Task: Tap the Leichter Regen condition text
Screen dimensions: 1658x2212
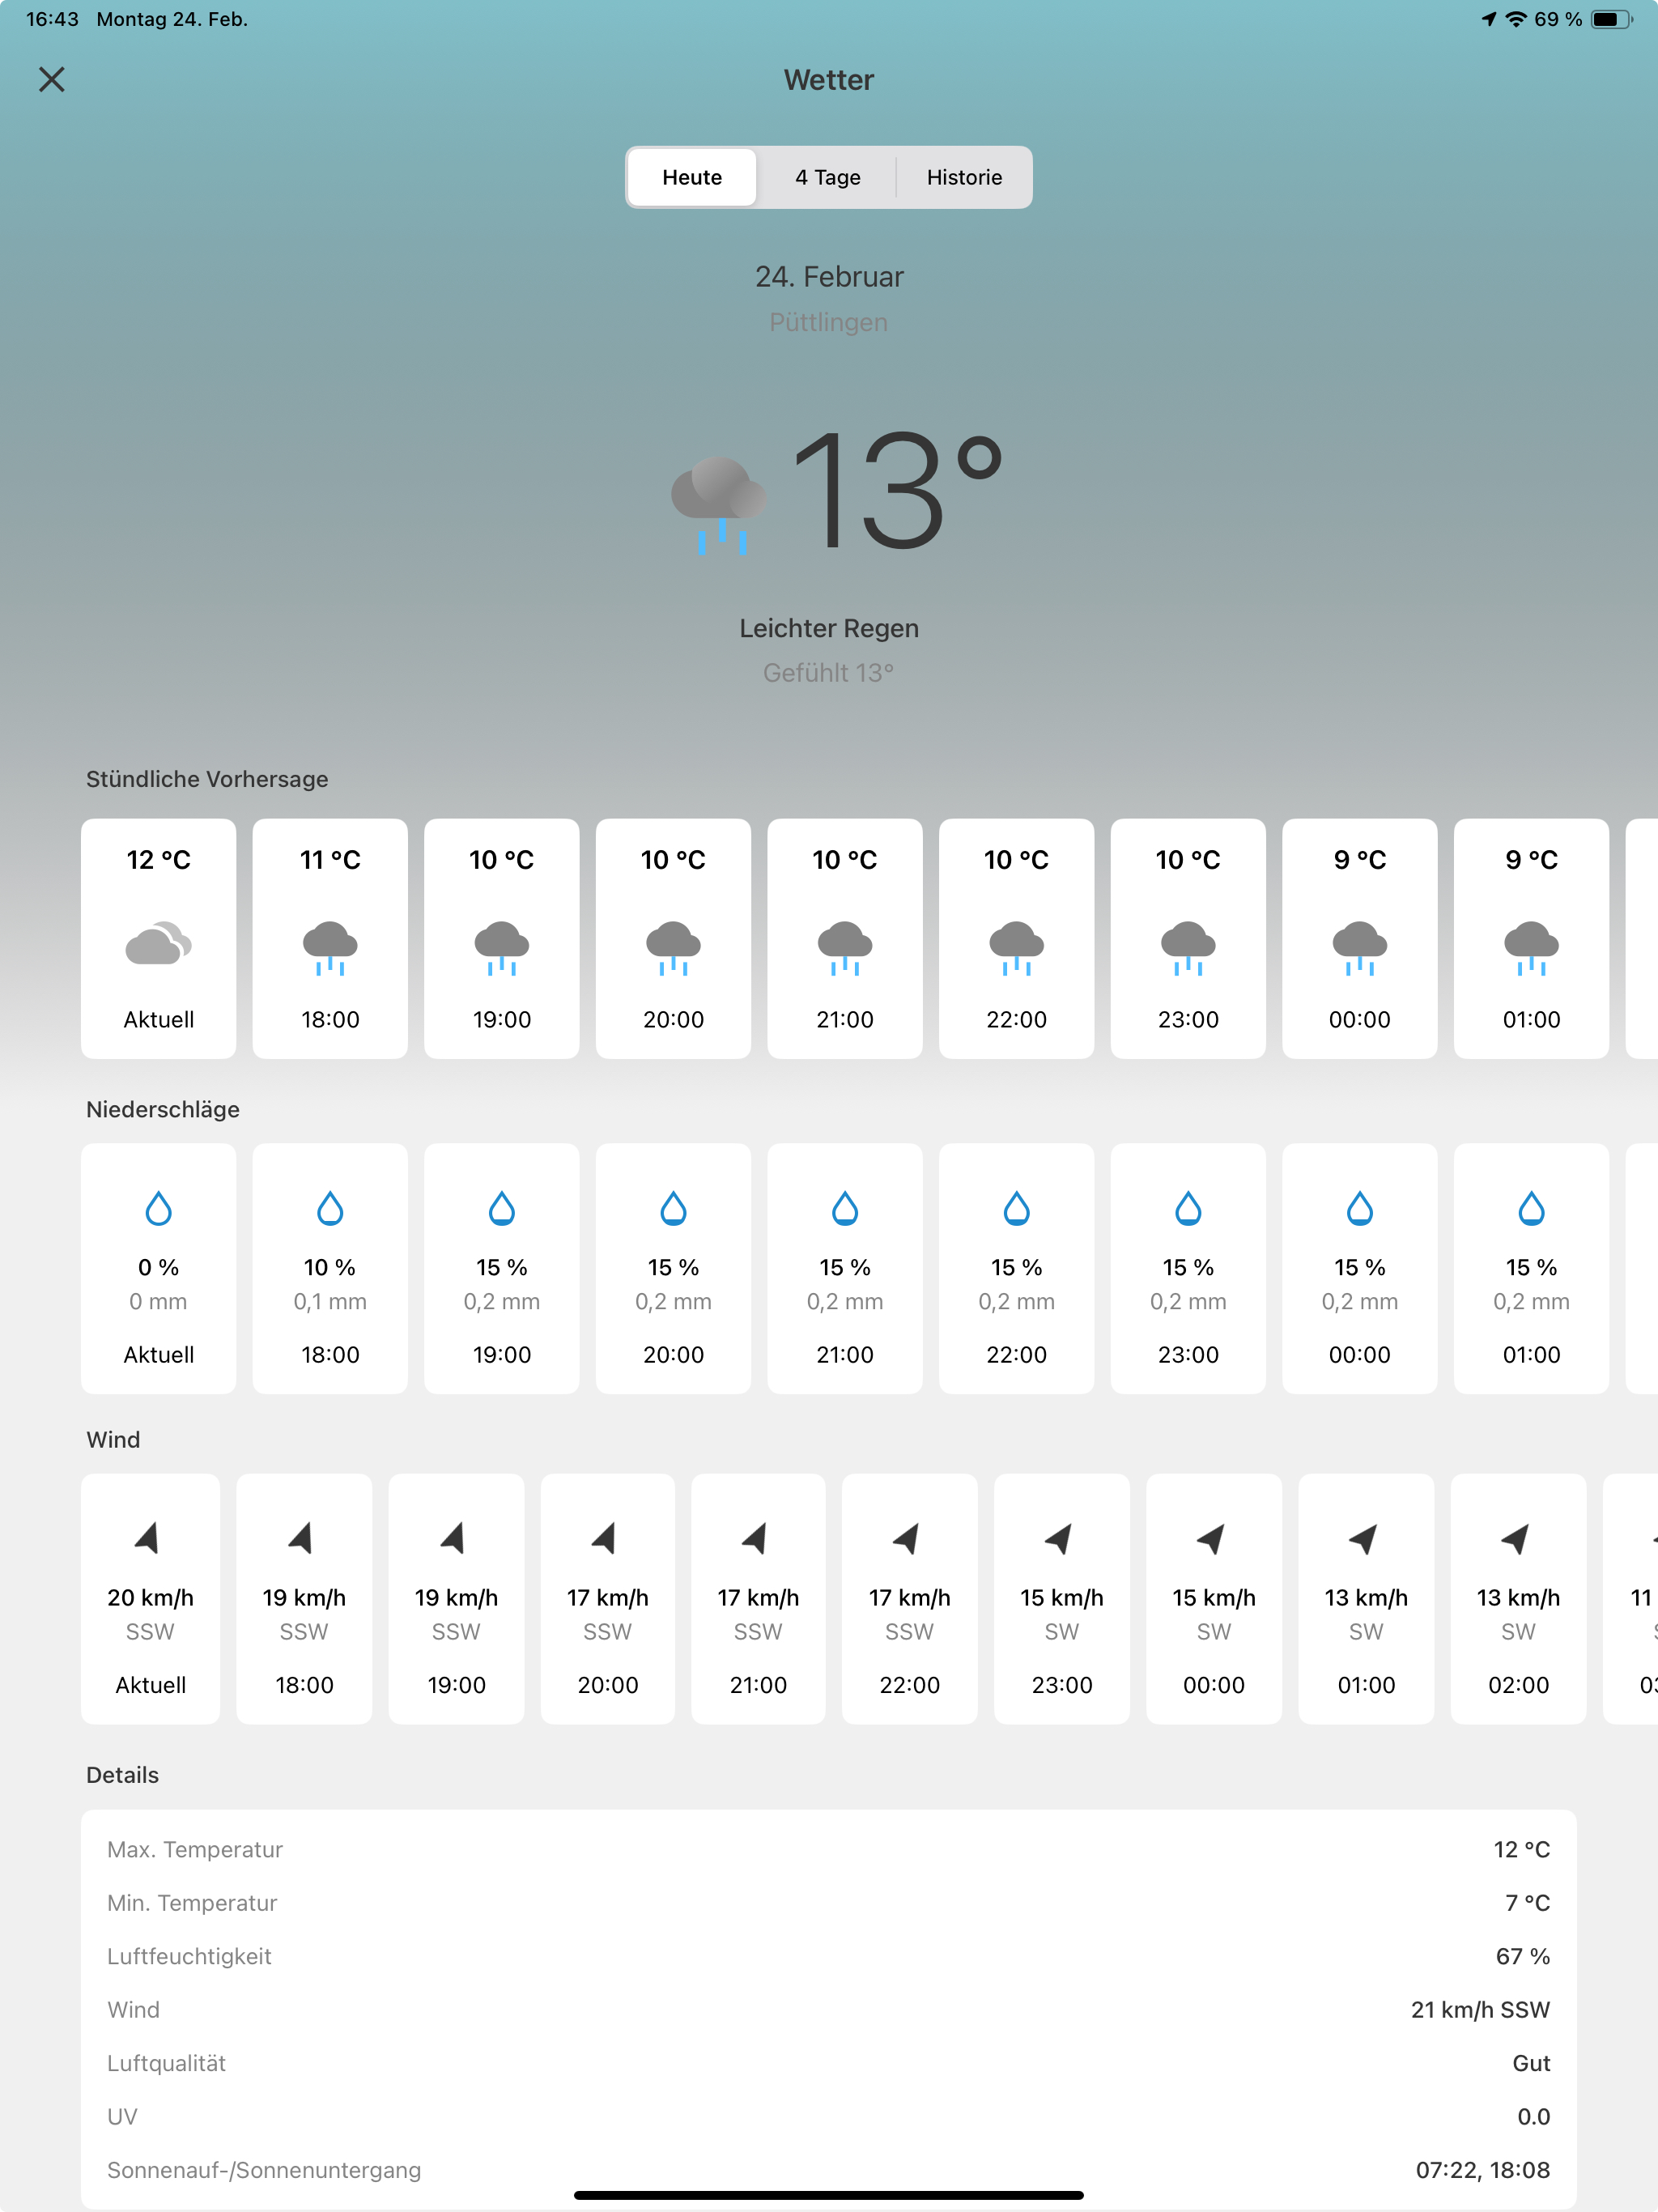Action: 829,628
